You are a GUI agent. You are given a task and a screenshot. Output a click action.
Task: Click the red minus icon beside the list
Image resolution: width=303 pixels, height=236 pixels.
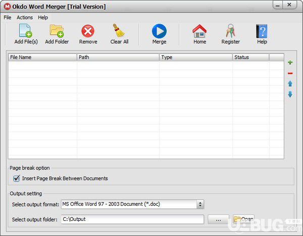[x=290, y=73]
